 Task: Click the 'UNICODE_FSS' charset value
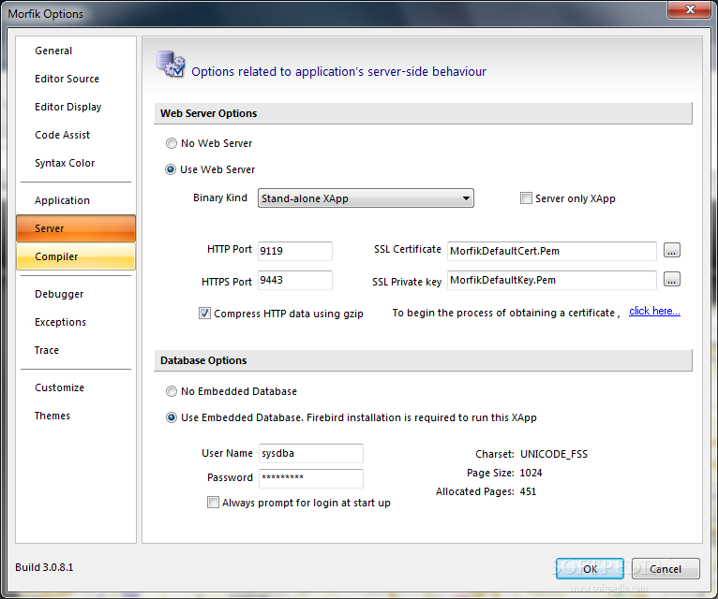554,454
